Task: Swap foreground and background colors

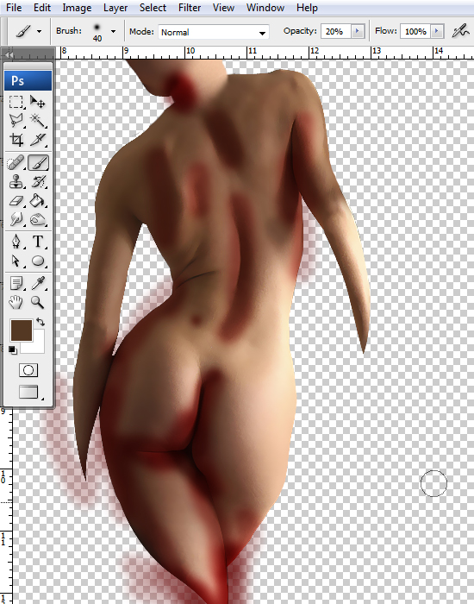Action: [x=41, y=321]
